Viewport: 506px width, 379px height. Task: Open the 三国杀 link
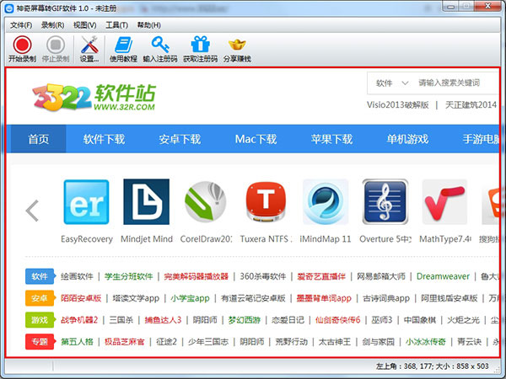[x=121, y=320]
